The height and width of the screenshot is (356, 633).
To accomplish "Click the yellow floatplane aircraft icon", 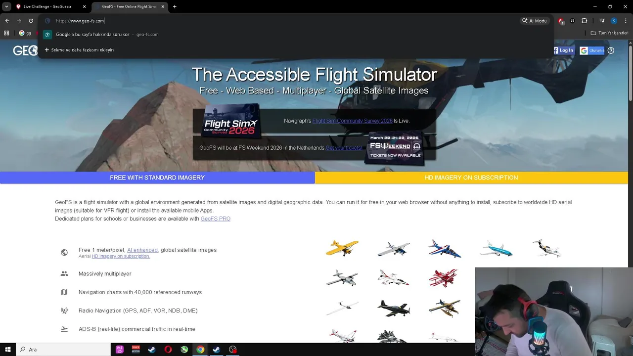I will click(445, 308).
